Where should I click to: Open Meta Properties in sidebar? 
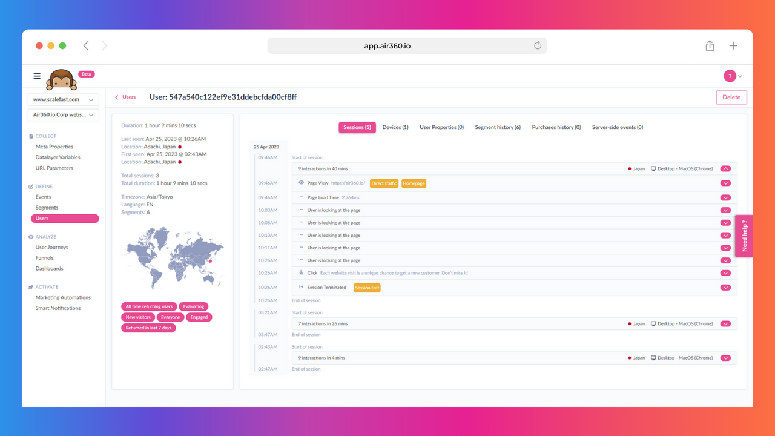pos(54,147)
